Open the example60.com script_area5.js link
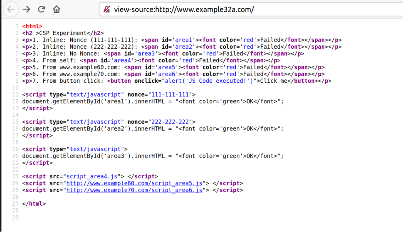The height and width of the screenshot is (232, 403). pos(134,183)
